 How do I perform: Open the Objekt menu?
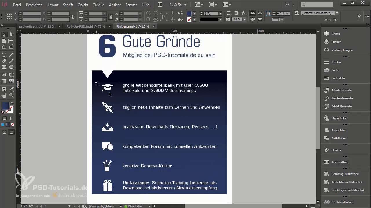pyautogui.click(x=83, y=5)
